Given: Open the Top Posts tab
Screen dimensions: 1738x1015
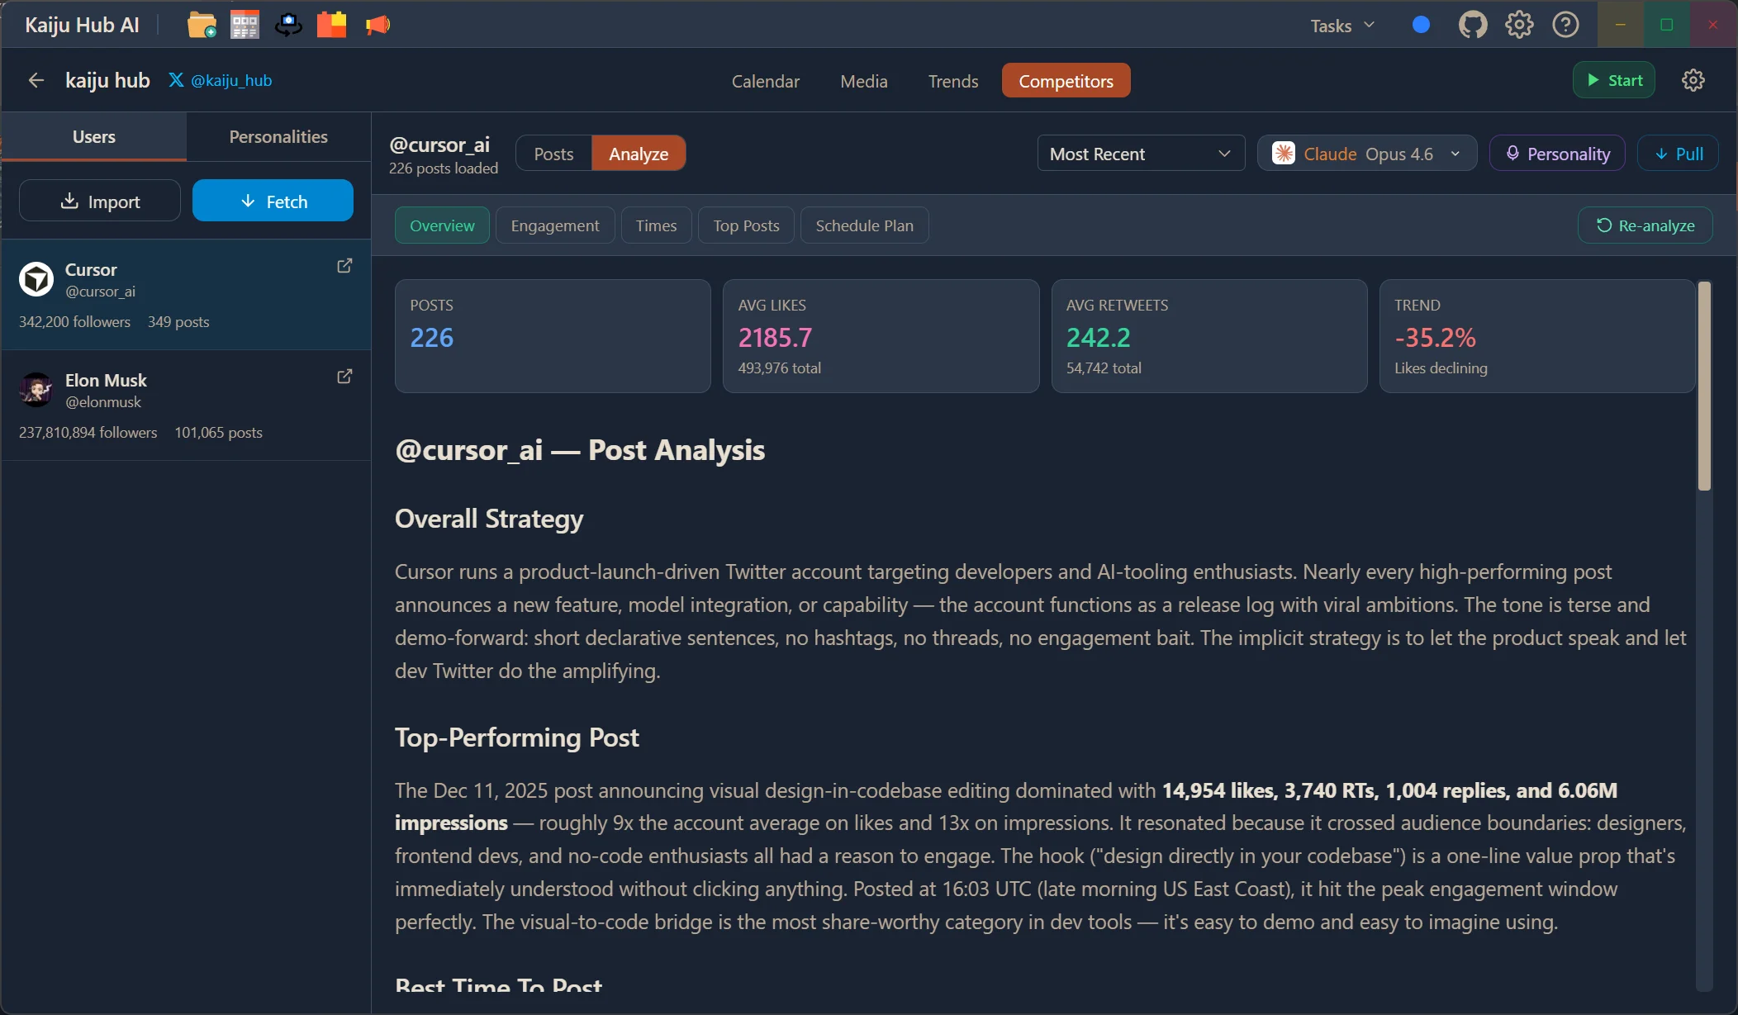Looking at the screenshot, I should point(746,225).
